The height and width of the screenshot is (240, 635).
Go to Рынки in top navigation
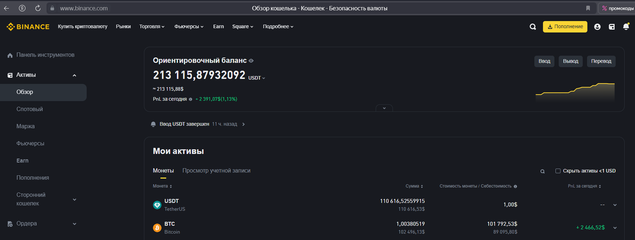[124, 27]
